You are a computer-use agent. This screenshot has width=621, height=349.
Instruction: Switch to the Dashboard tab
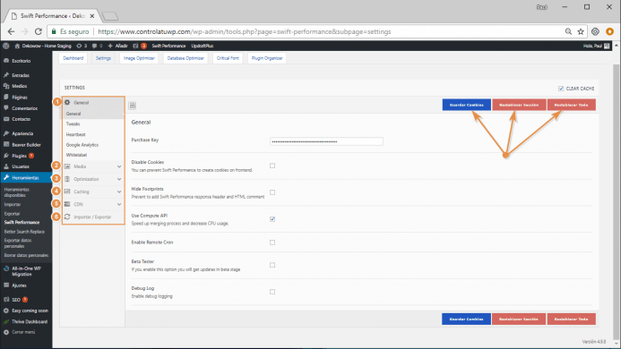(x=73, y=58)
